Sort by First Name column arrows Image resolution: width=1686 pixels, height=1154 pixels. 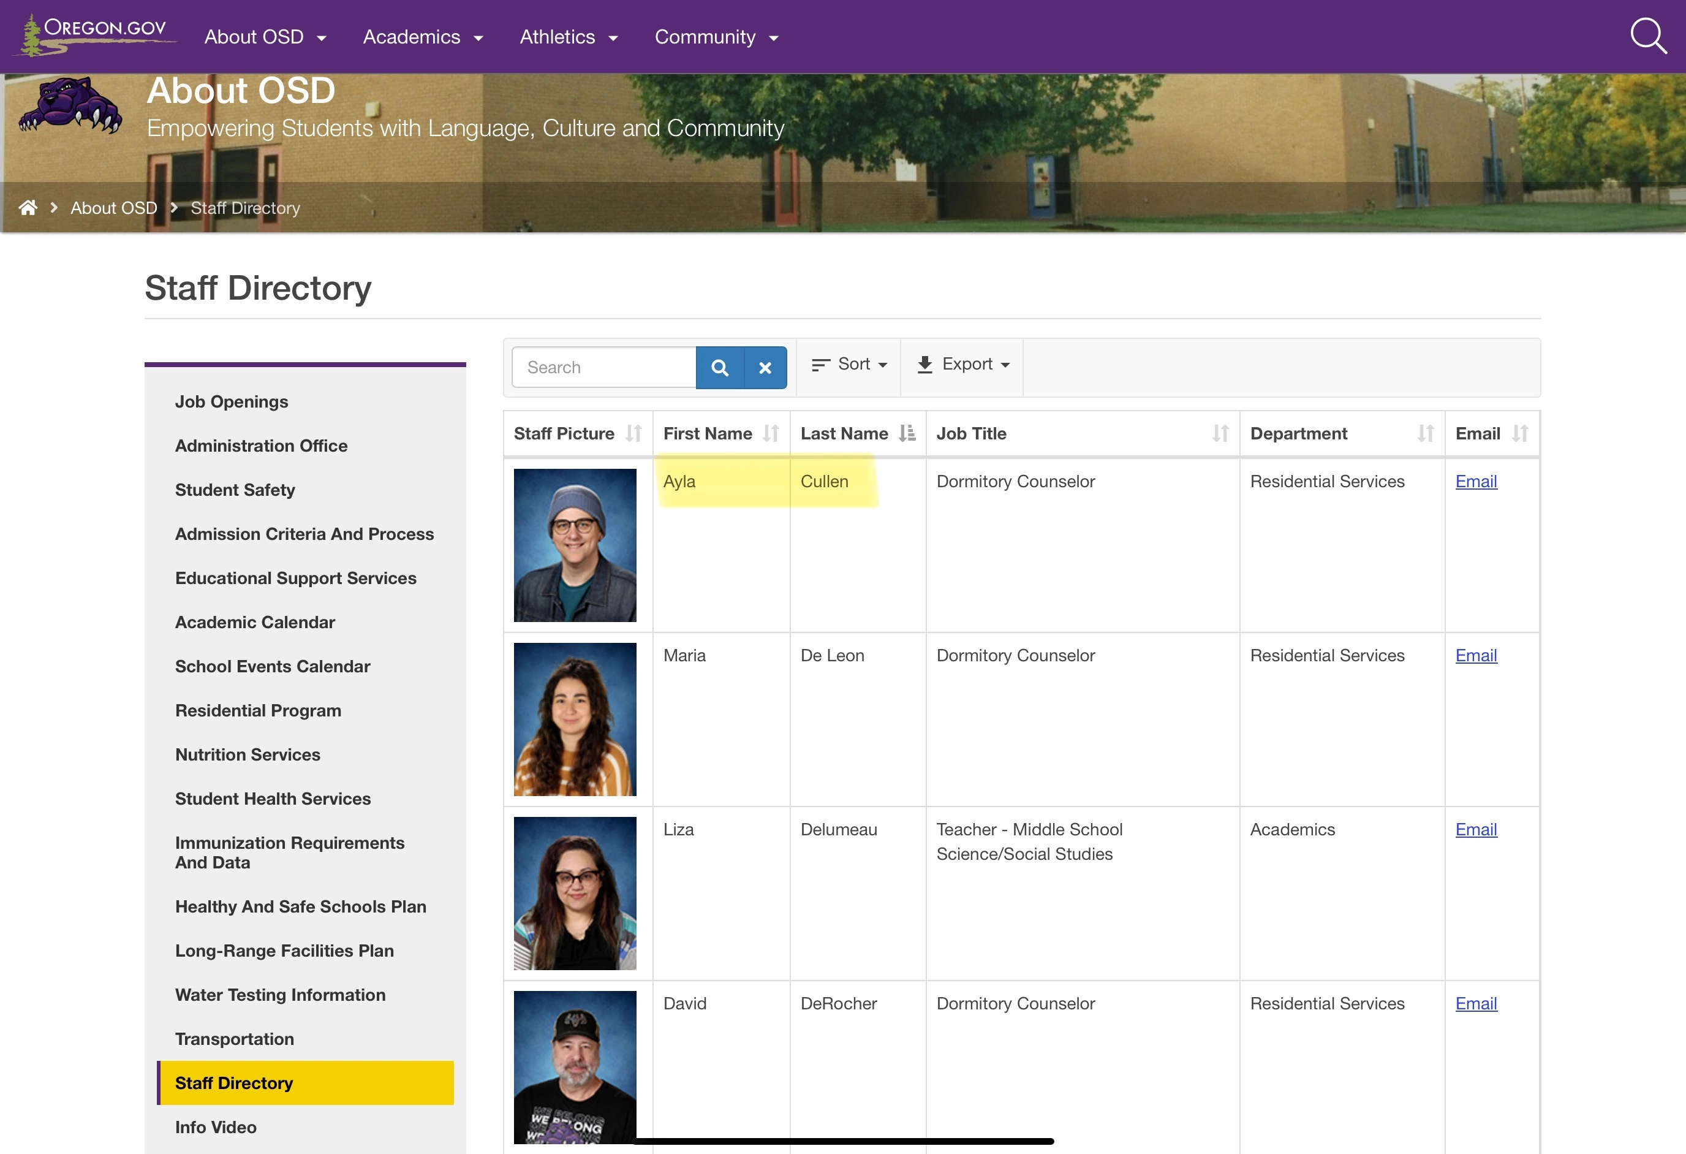coord(771,433)
